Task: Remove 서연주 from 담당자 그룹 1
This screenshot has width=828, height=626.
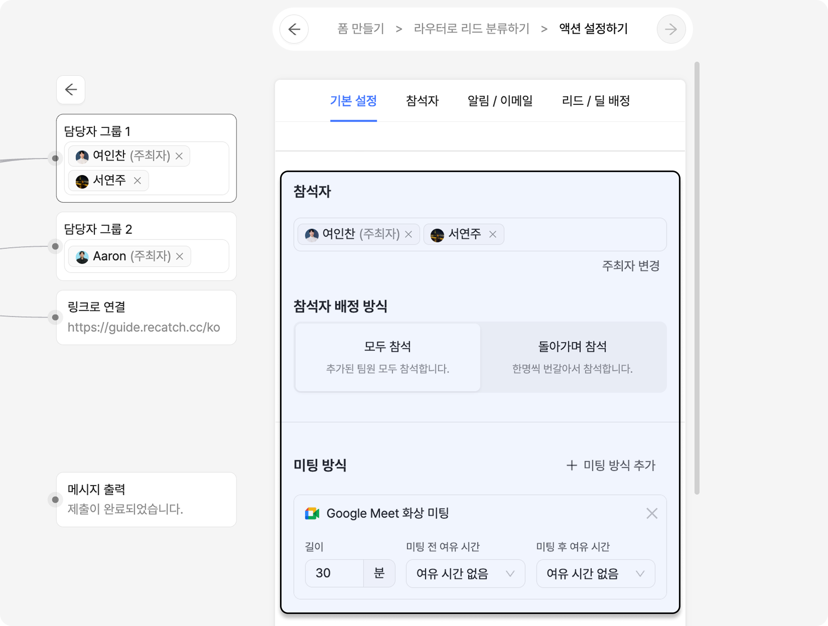Action: 137,181
